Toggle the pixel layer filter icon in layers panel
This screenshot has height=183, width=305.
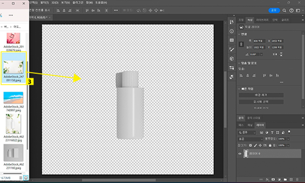point(262,133)
